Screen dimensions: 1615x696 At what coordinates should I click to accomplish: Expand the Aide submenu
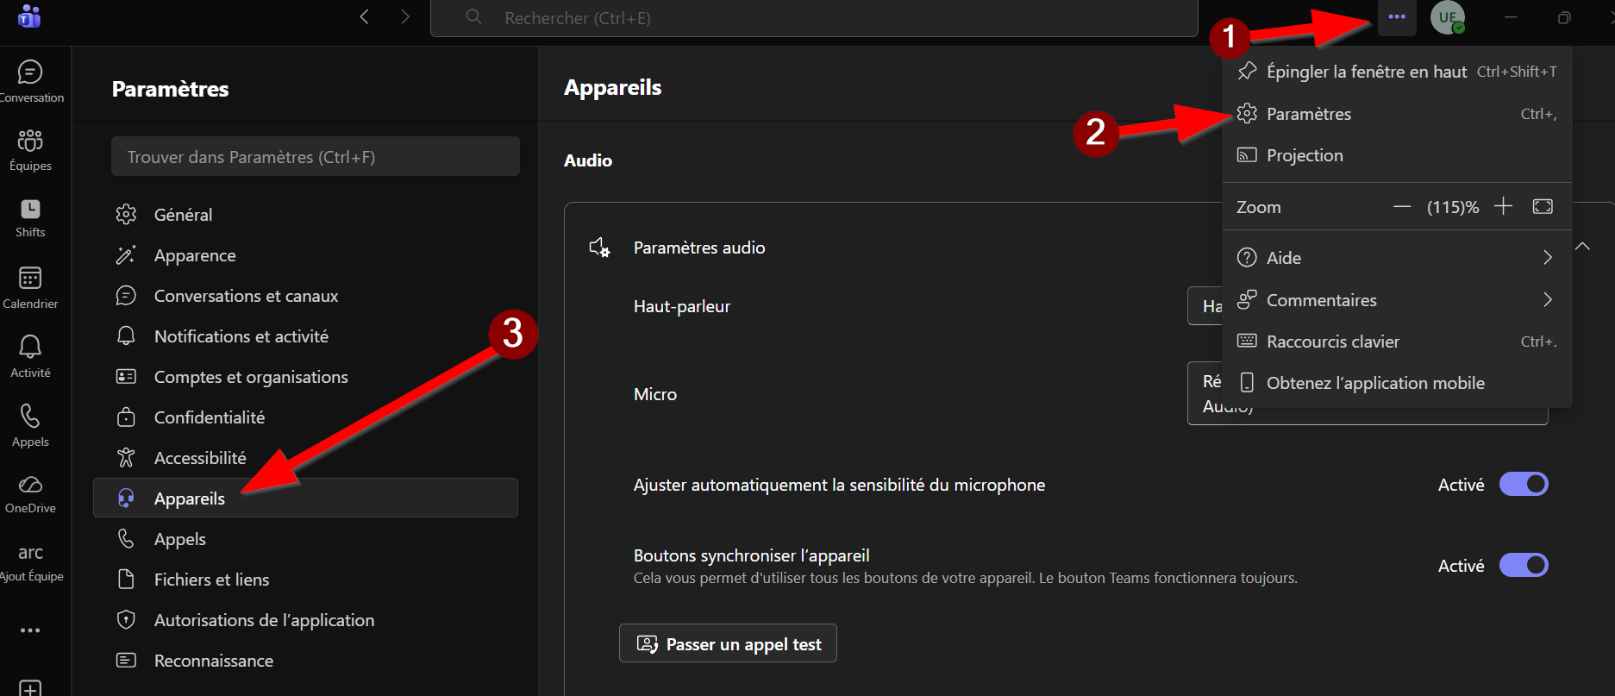pos(1547,258)
